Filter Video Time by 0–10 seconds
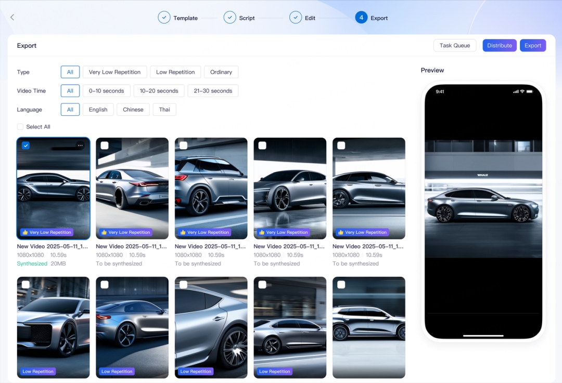Image resolution: width=562 pixels, height=383 pixels. click(x=107, y=91)
